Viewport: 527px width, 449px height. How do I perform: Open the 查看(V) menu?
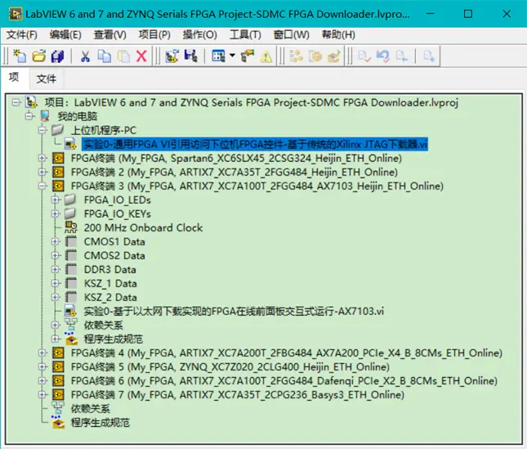coord(110,34)
